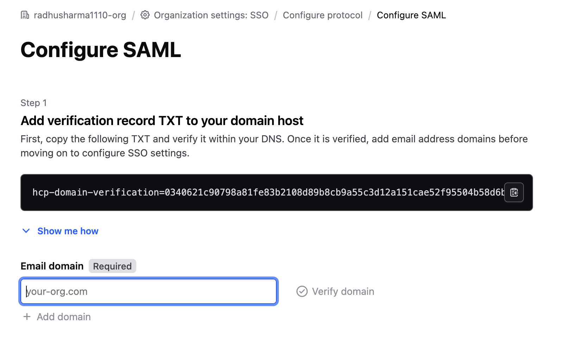The width and height of the screenshot is (564, 341).
Task: Navigate to Organization settings: SSO breadcrumb
Action: [211, 15]
